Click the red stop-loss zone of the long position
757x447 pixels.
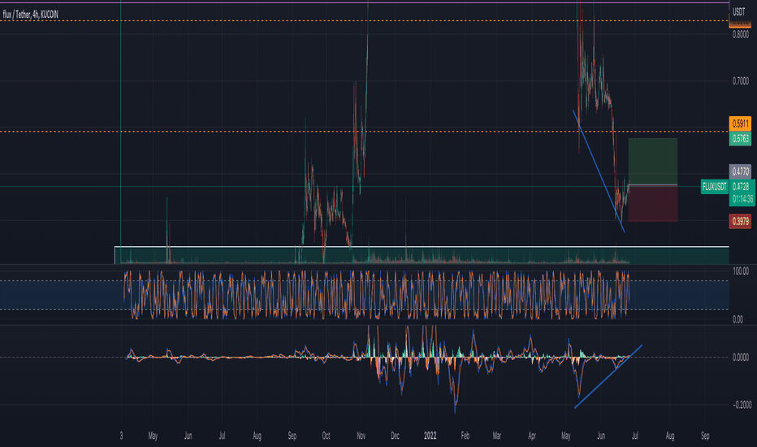click(653, 203)
